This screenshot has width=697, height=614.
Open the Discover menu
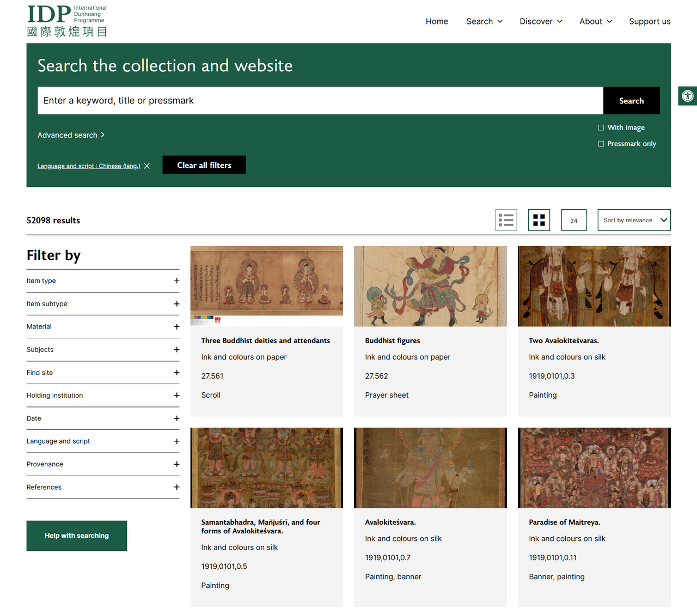click(x=541, y=21)
